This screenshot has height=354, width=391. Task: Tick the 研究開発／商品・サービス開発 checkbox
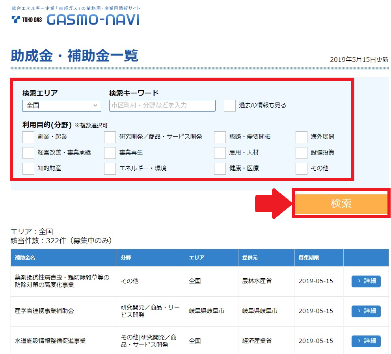110,137
